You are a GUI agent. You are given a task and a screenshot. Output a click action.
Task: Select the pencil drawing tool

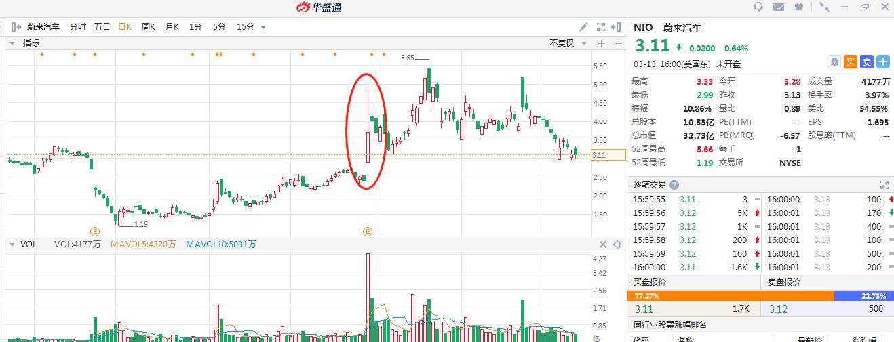[583, 27]
